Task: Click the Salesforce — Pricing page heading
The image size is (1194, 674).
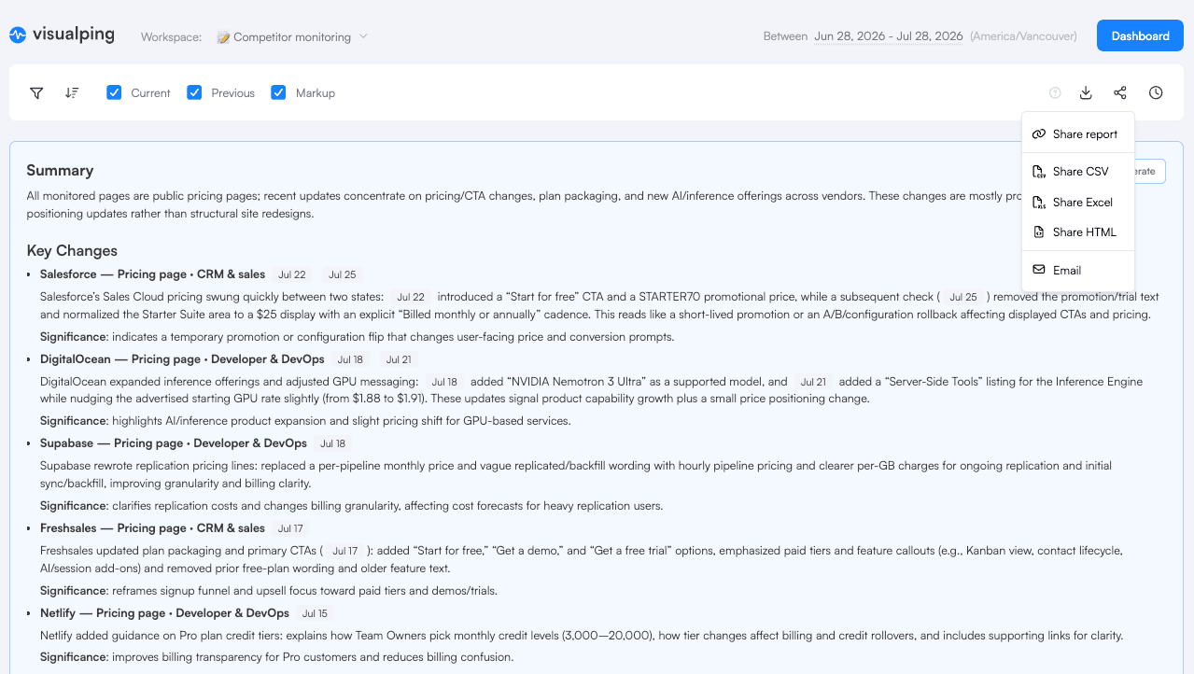Action: click(152, 274)
